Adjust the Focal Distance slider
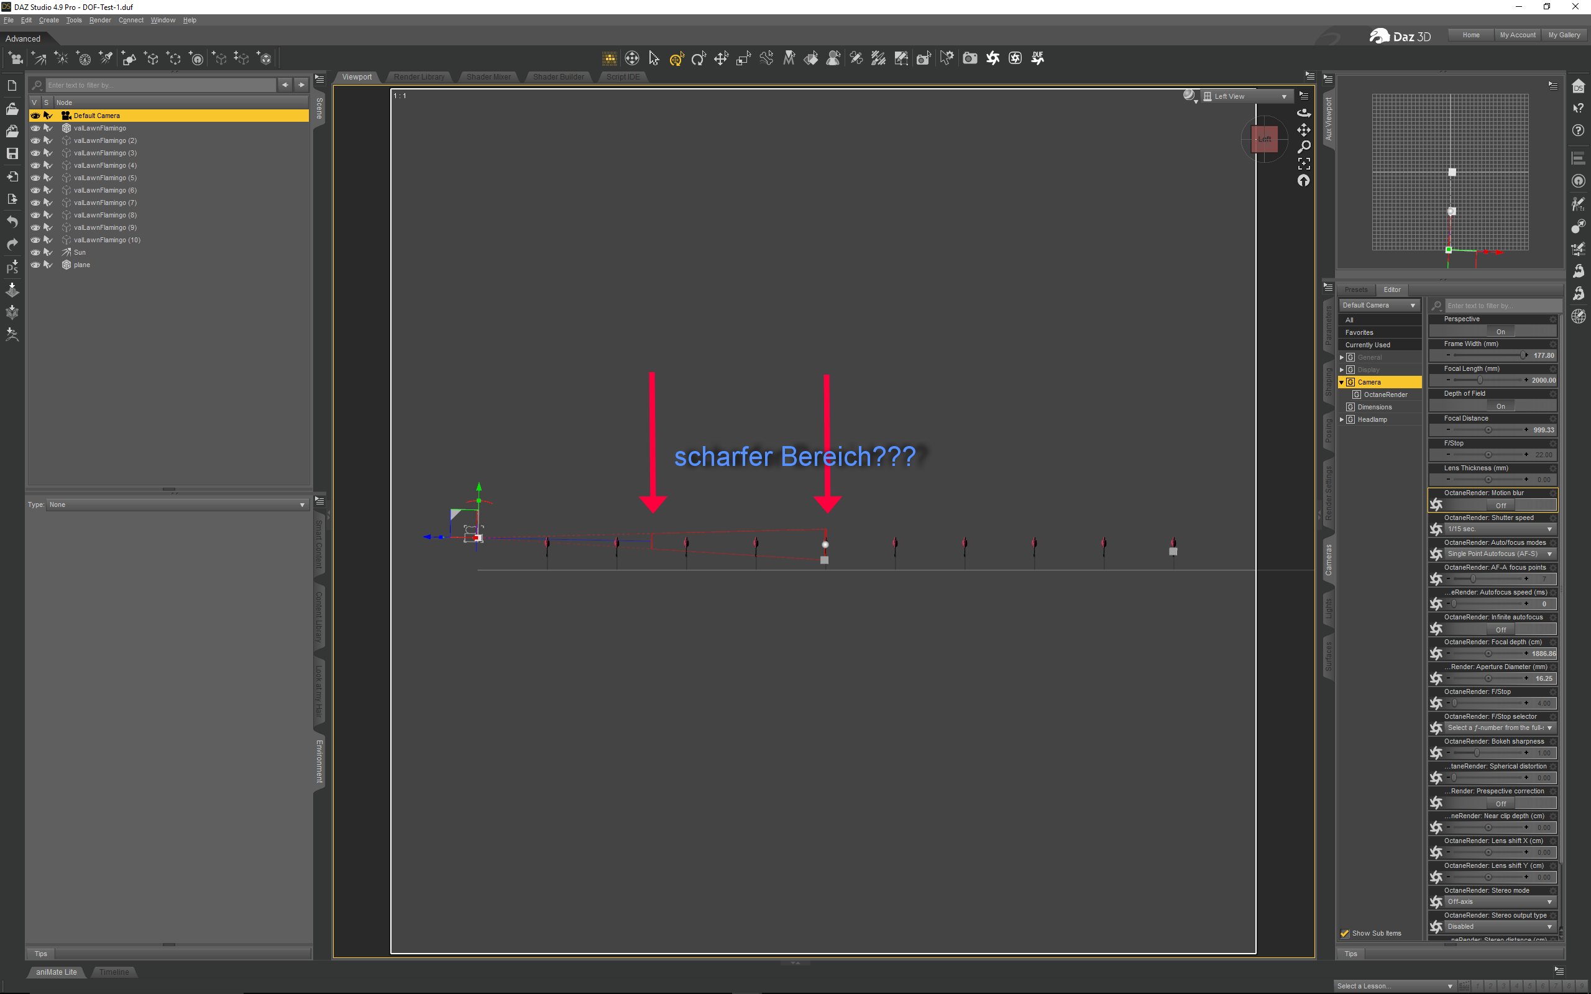Image resolution: width=1591 pixels, height=994 pixels. click(x=1488, y=430)
